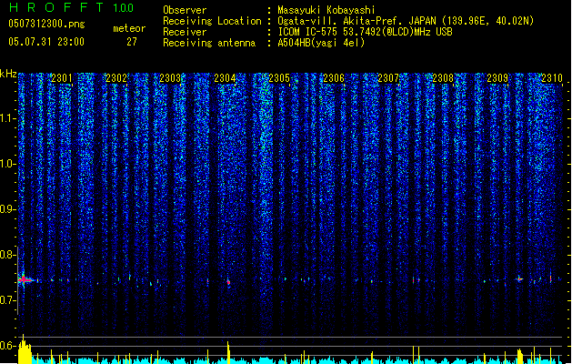Click the Observer field label
This screenshot has height=364, width=572.
coord(185,10)
